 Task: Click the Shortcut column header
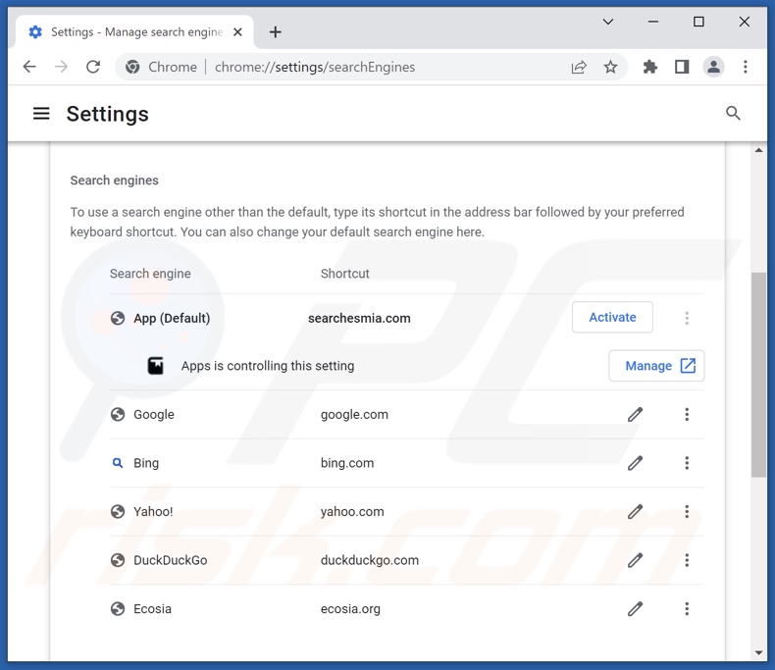click(x=344, y=274)
